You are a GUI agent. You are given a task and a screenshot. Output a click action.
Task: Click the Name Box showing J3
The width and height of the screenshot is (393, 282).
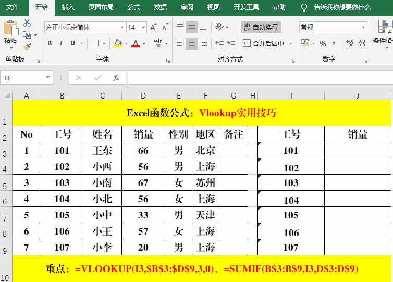click(22, 78)
